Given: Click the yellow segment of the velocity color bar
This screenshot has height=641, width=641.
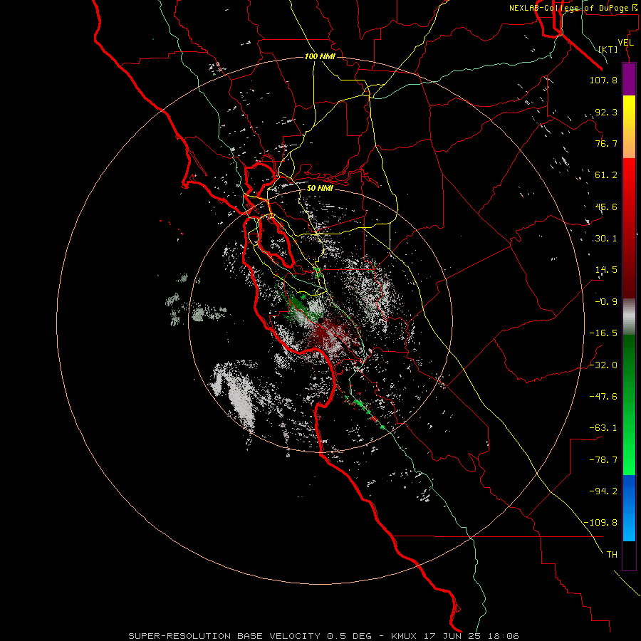Looking at the screenshot, I should point(629,118).
